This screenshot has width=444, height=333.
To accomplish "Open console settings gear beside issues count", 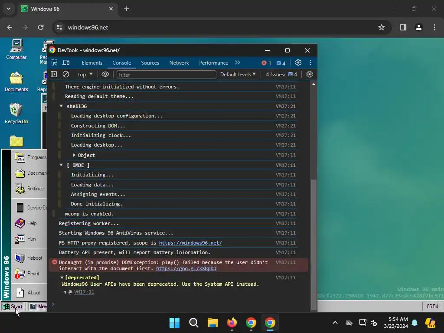I will pos(310,74).
